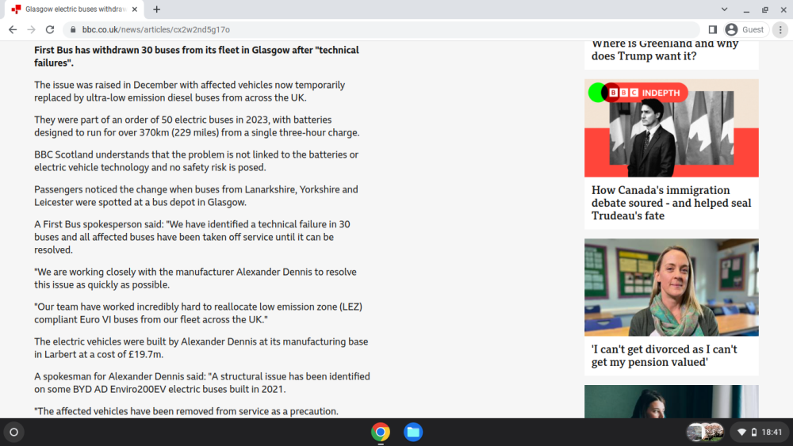The image size is (793, 446).
Task: Open the 'I can't get divorced' headline
Action: tap(664, 356)
